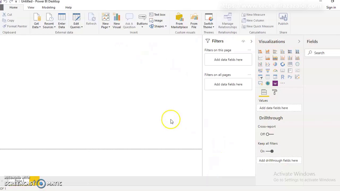Import more visuals via ellipsis icon

coord(283,83)
